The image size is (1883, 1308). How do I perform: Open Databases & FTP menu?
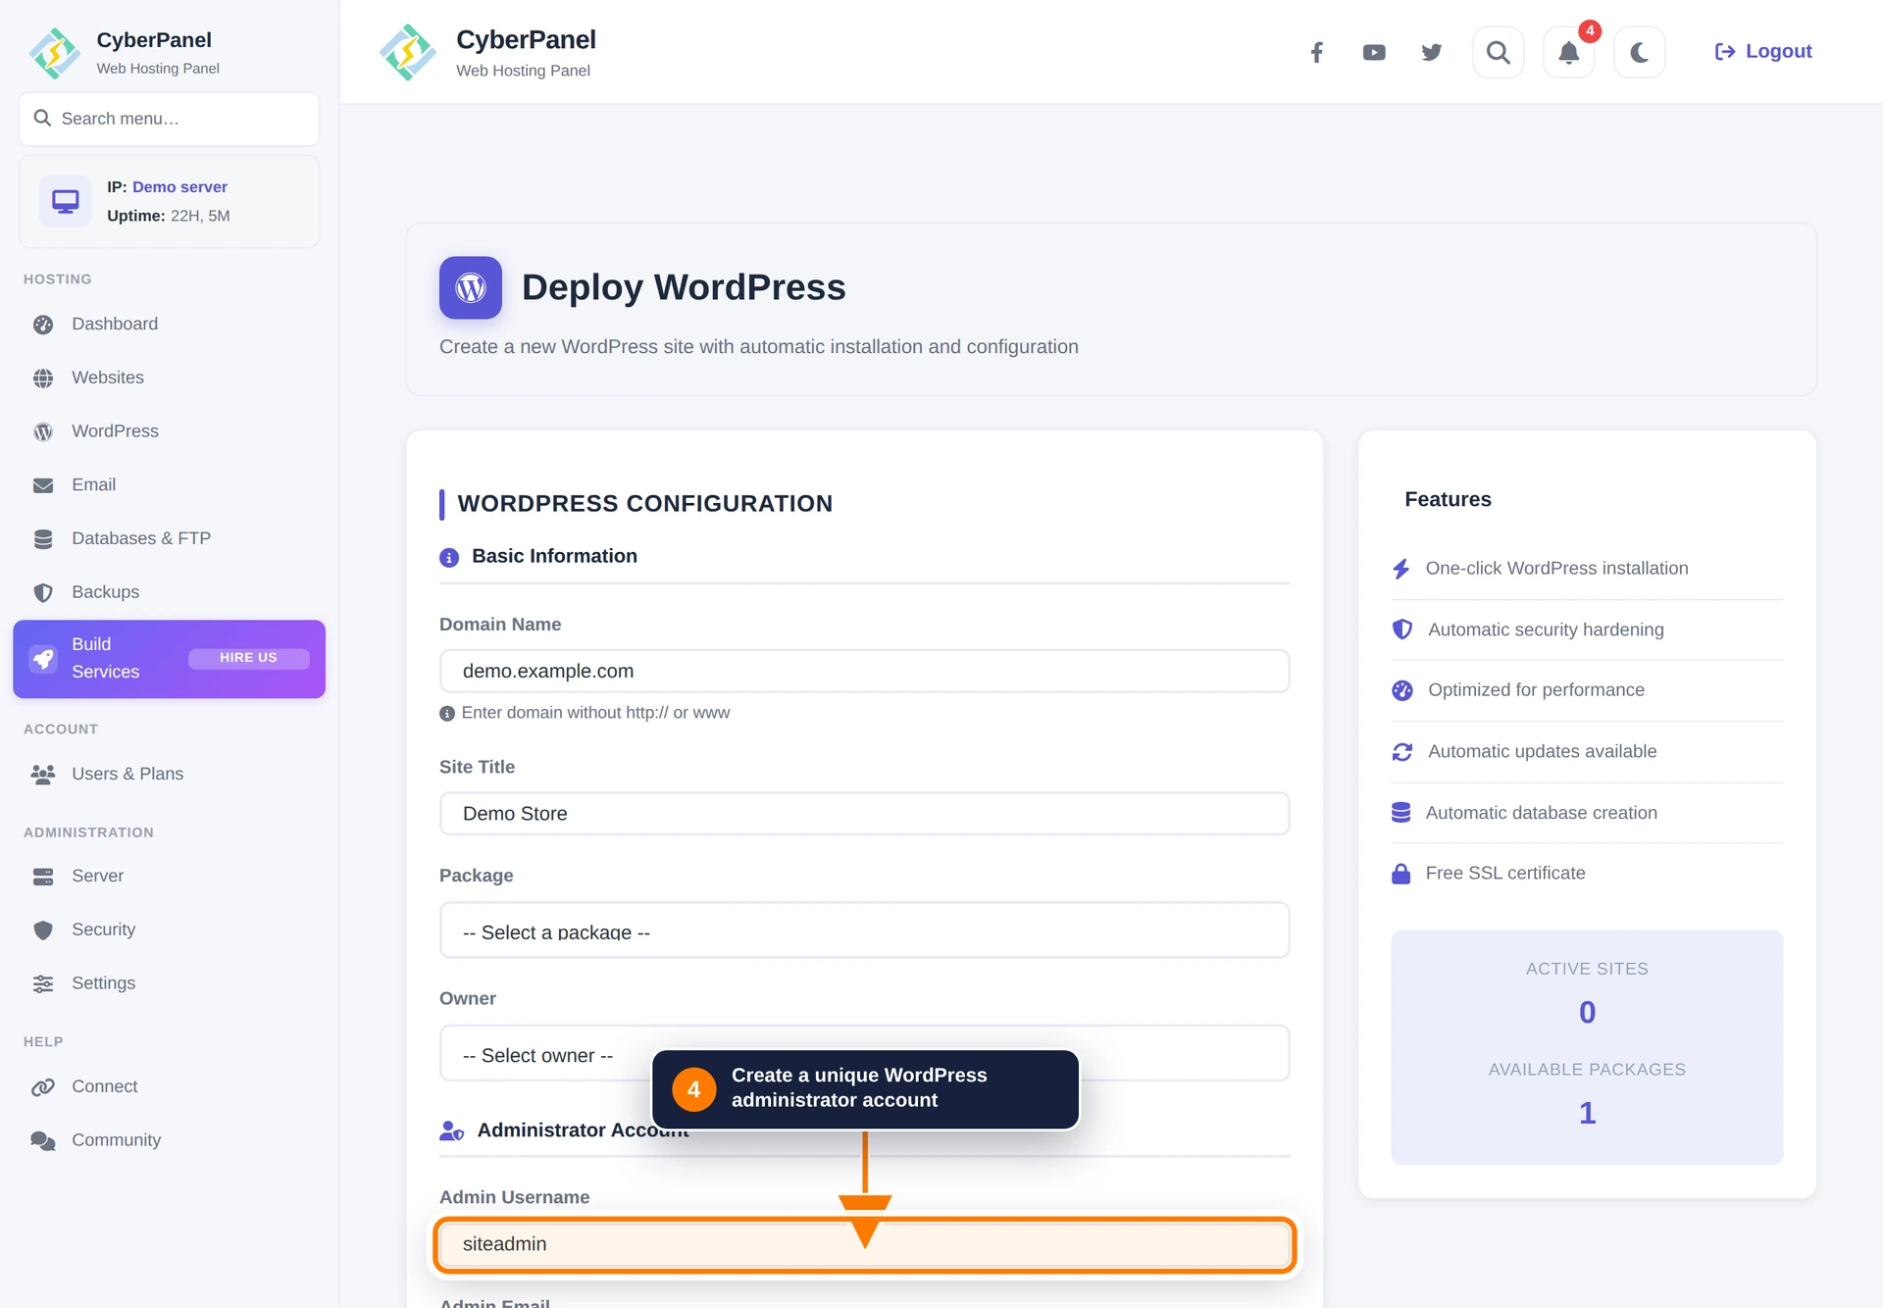169,538
